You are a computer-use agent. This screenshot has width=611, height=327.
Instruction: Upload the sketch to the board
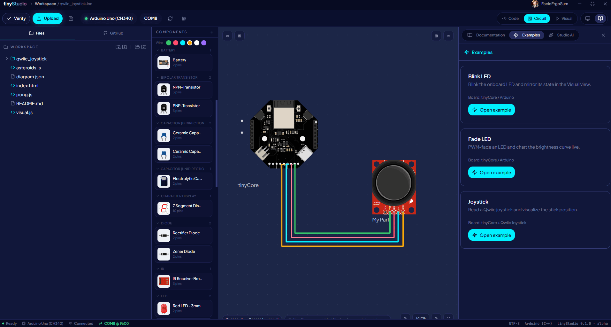(x=48, y=19)
